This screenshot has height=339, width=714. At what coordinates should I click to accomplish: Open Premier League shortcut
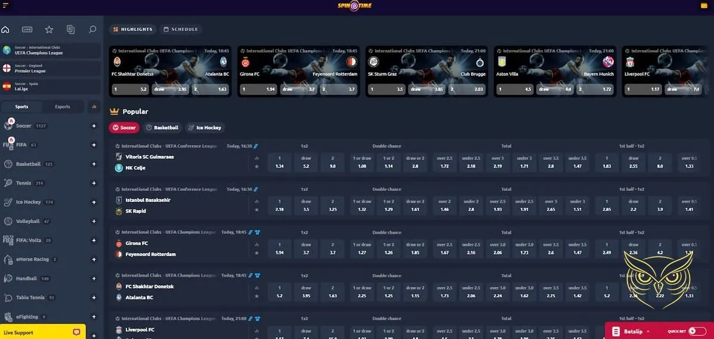(x=51, y=69)
